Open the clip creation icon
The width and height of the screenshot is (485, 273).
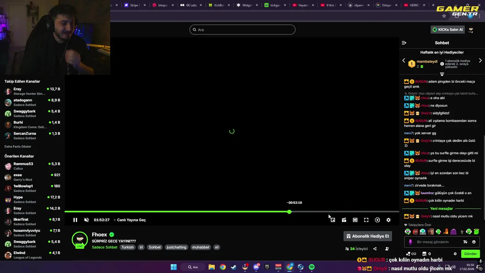pos(344,220)
